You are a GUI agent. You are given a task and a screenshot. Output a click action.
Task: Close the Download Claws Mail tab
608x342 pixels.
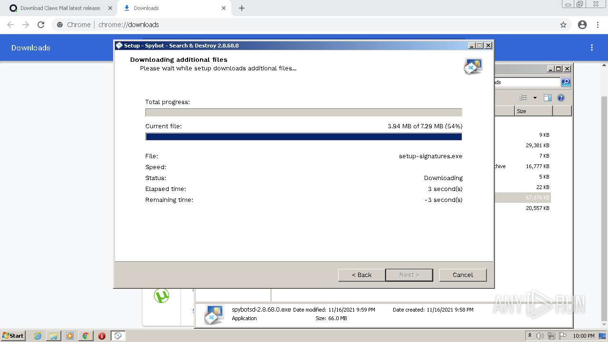pos(110,8)
